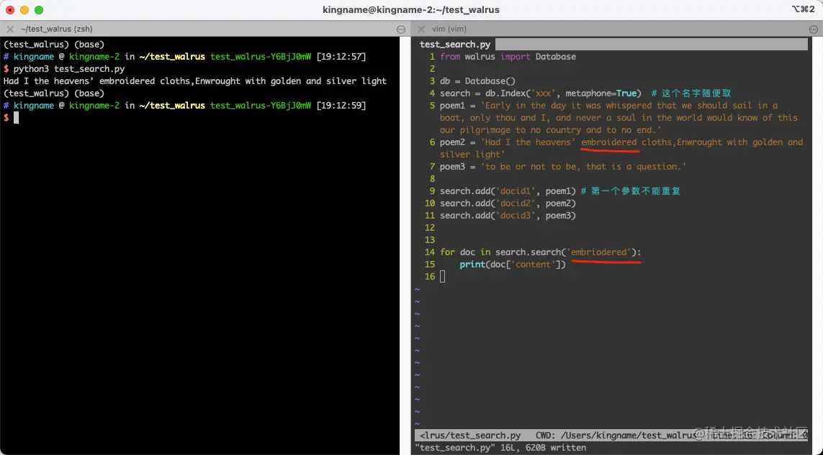Click 'db = Database()' on line 3
Viewport: 823px width, 455px height.
(477, 81)
